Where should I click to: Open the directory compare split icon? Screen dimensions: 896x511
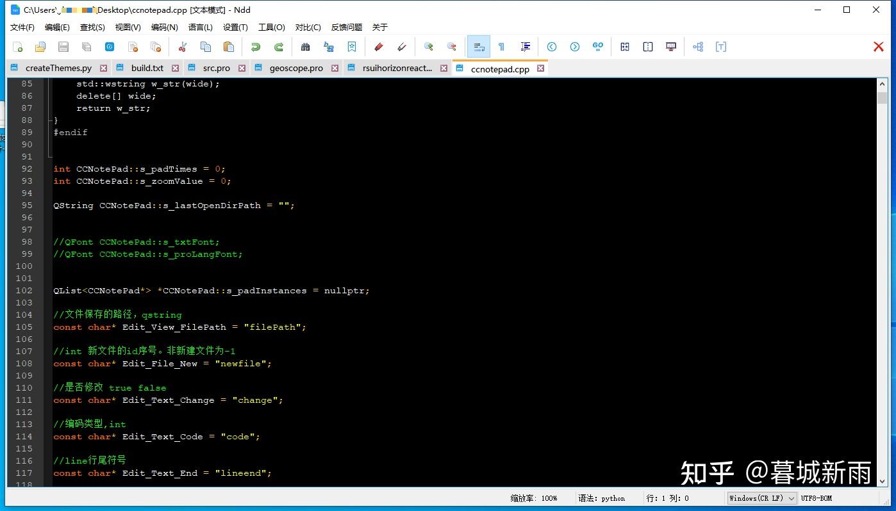click(x=648, y=47)
